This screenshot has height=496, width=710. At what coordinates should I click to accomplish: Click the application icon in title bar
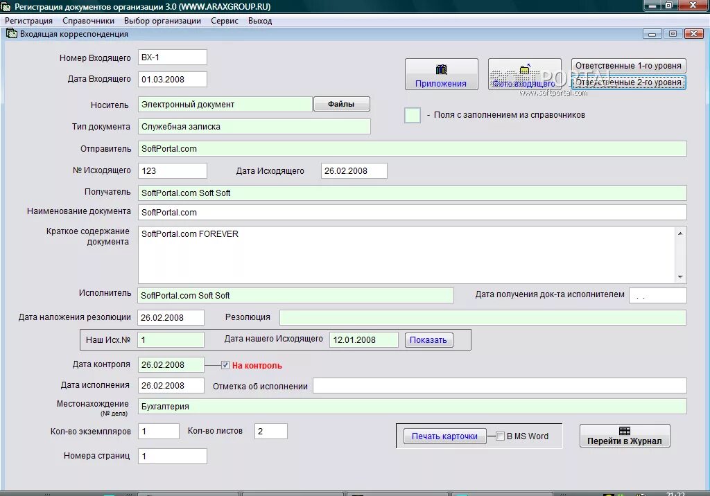[6, 6]
